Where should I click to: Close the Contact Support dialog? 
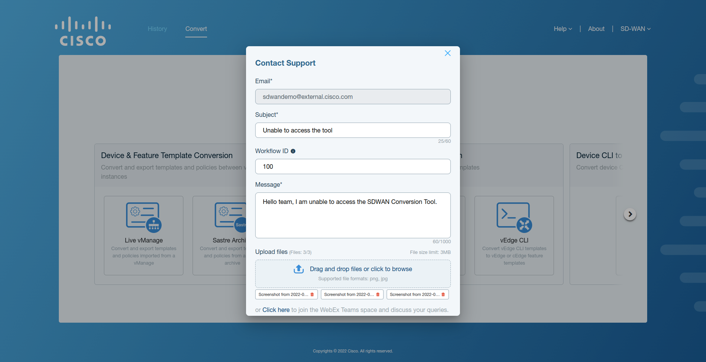[447, 53]
